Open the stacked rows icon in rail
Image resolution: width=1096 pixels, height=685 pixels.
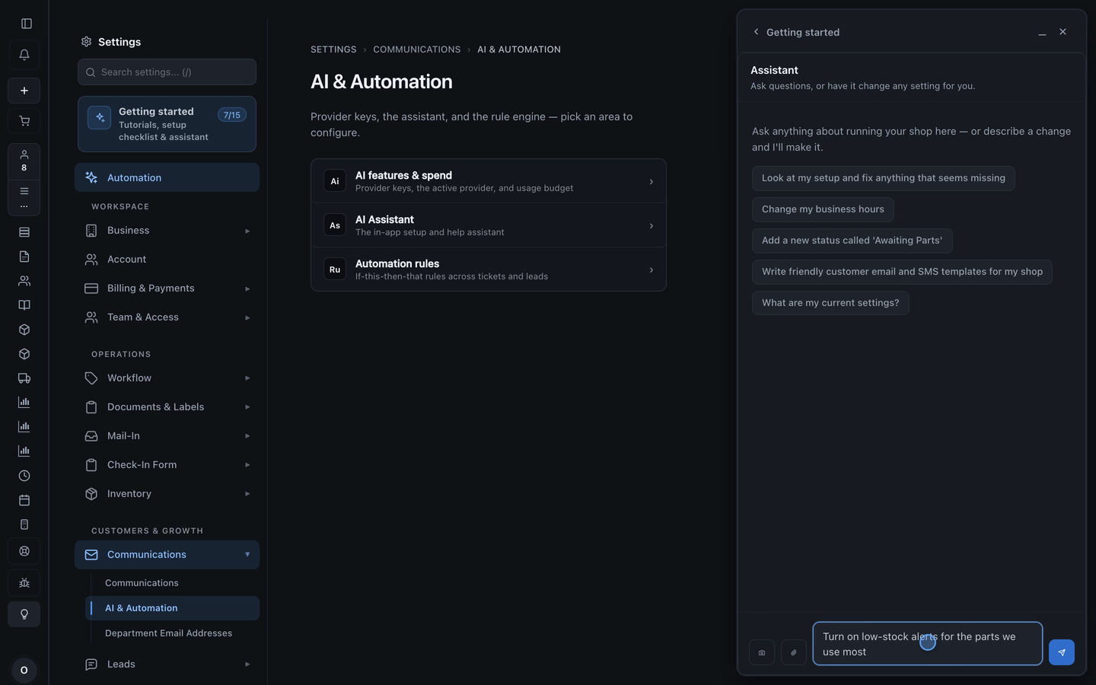(24, 232)
